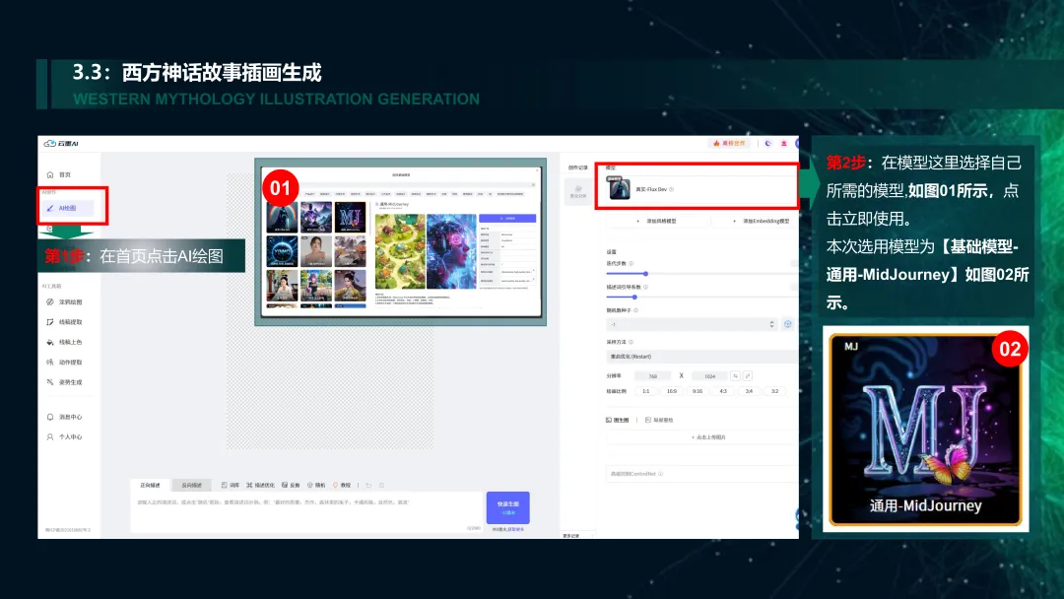Click the info icon next to 随机数种子
This screenshot has height=599, width=1064.
coord(635,310)
